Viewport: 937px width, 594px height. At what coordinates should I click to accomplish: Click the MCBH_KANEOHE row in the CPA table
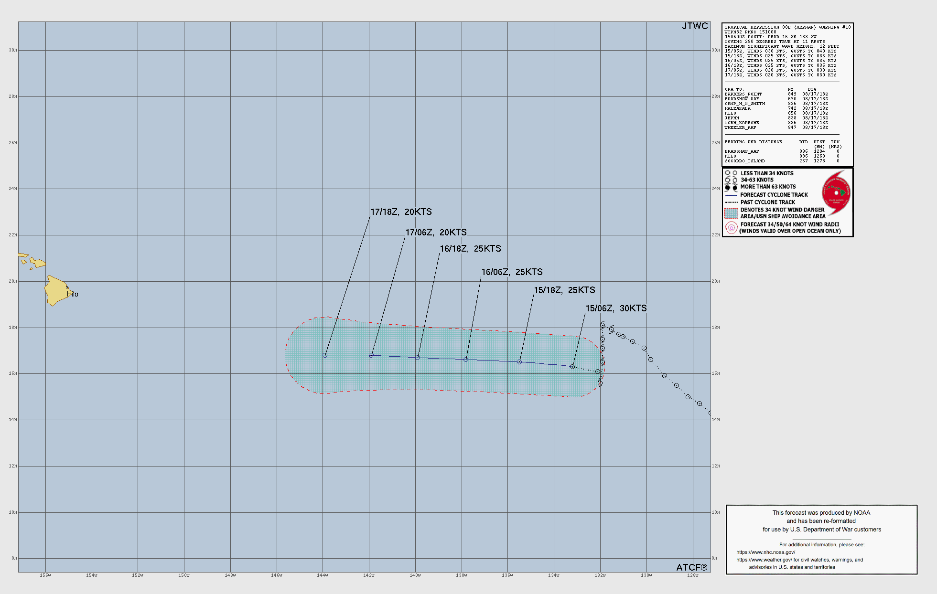776,123
